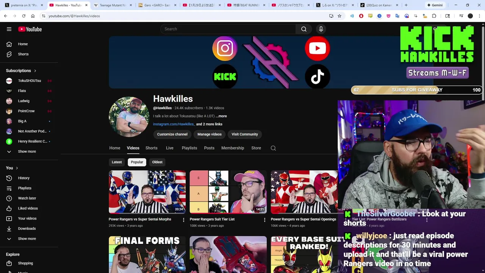This screenshot has width=485, height=273.
Task: Open the Kick icon in the banner
Action: click(x=225, y=77)
